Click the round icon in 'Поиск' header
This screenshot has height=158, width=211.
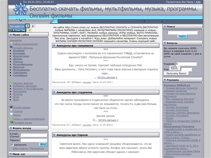point(165,27)
